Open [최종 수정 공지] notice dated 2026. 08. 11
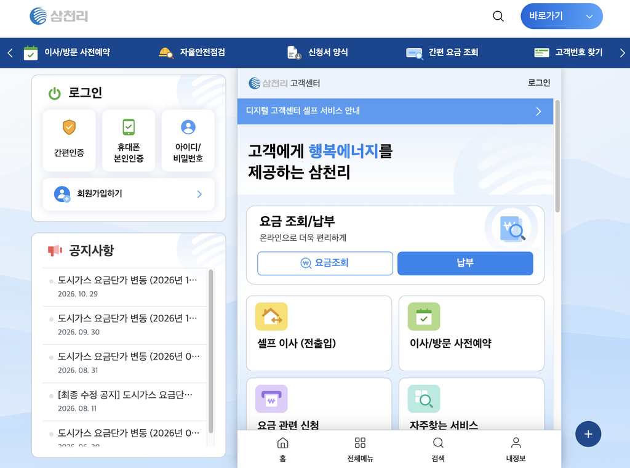Image resolution: width=630 pixels, height=468 pixels. coord(124,401)
